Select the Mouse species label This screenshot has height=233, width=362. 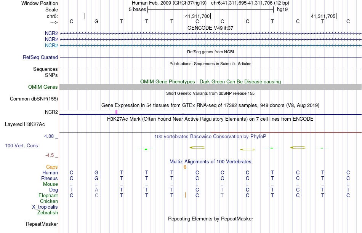click(x=50, y=184)
